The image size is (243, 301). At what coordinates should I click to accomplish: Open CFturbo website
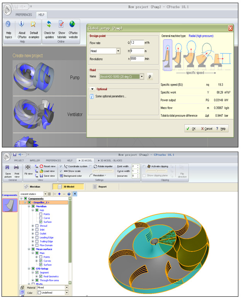pyautogui.click(x=73, y=29)
